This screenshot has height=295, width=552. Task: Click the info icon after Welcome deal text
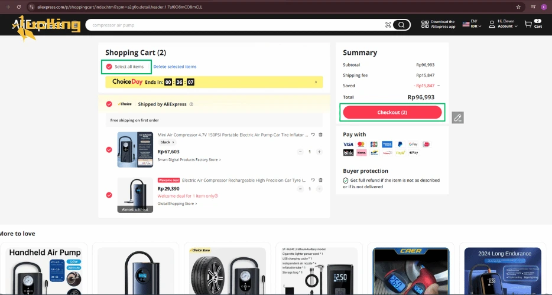[x=216, y=196]
